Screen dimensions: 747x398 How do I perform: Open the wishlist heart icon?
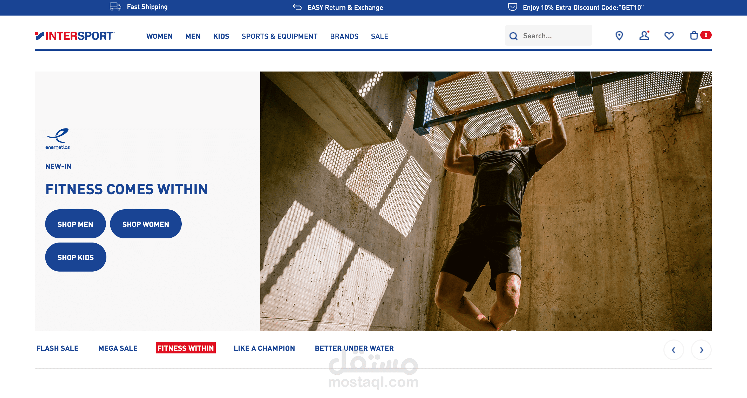(x=669, y=35)
